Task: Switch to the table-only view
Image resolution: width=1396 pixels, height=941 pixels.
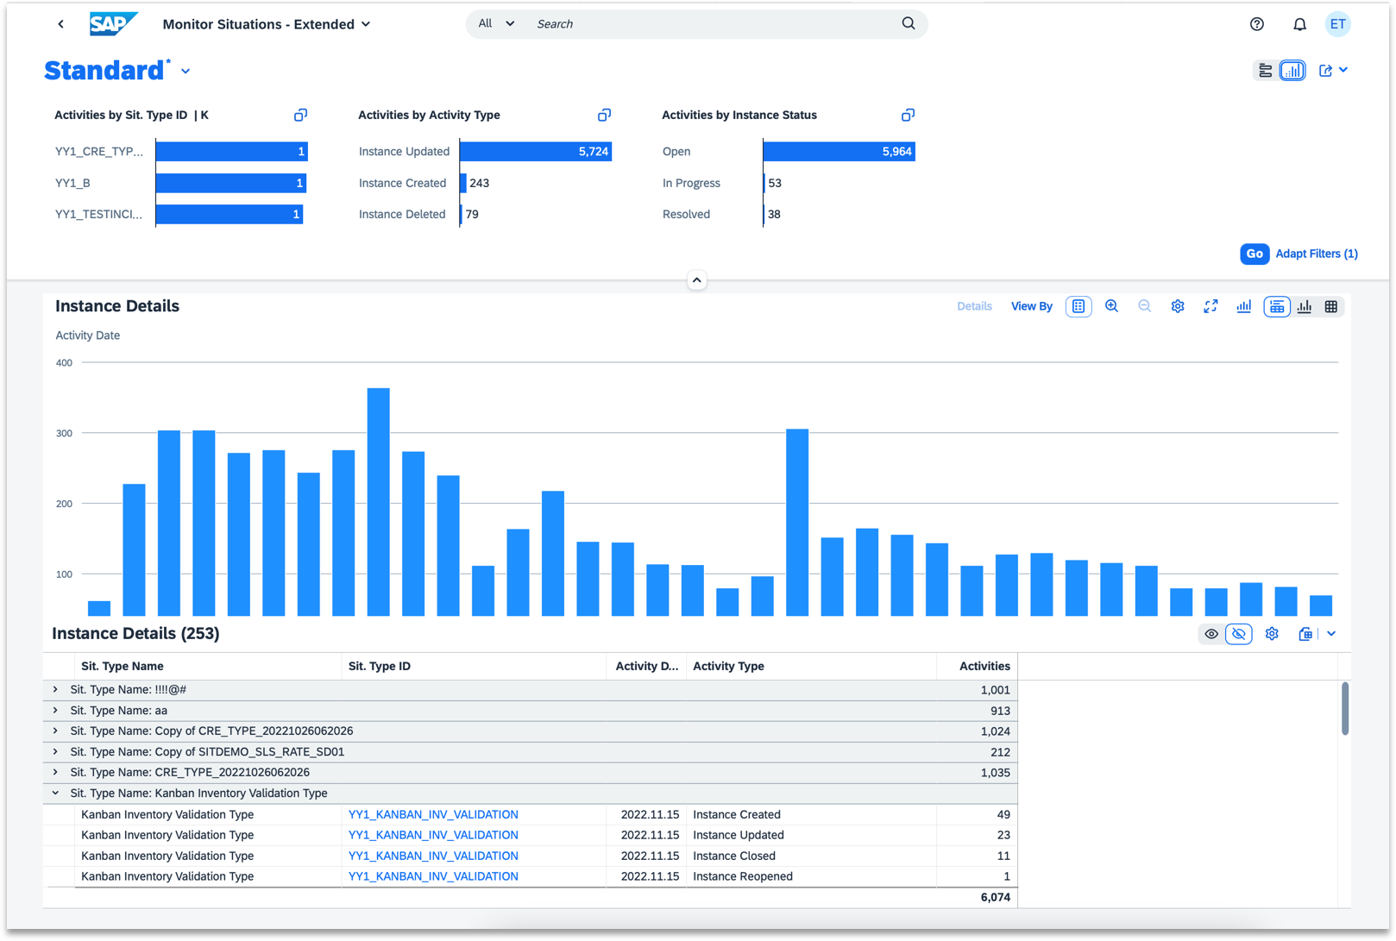Action: coord(1331,306)
